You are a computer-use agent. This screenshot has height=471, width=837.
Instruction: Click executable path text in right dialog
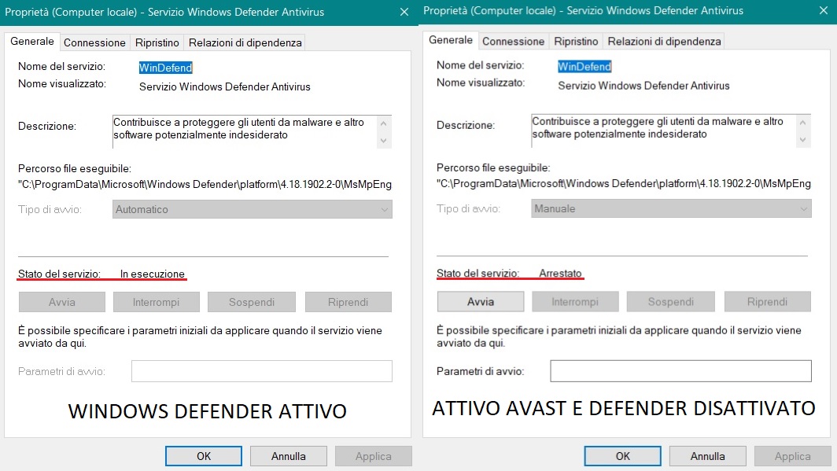coord(624,183)
